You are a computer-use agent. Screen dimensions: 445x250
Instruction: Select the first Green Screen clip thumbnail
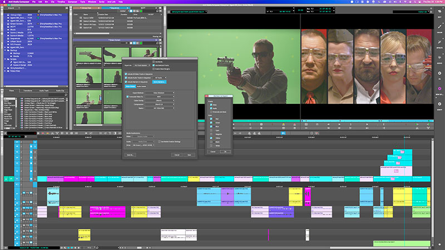(88, 54)
